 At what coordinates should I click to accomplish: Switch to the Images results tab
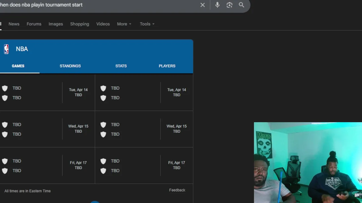[x=56, y=24]
